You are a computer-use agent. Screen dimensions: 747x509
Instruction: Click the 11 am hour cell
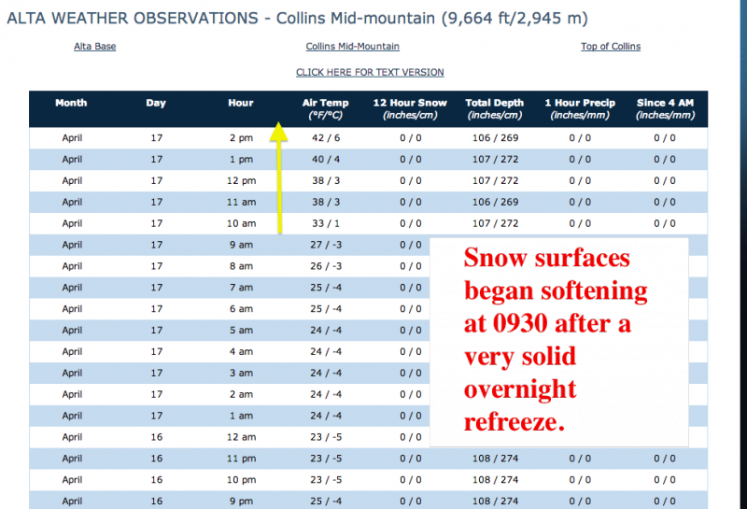[241, 202]
